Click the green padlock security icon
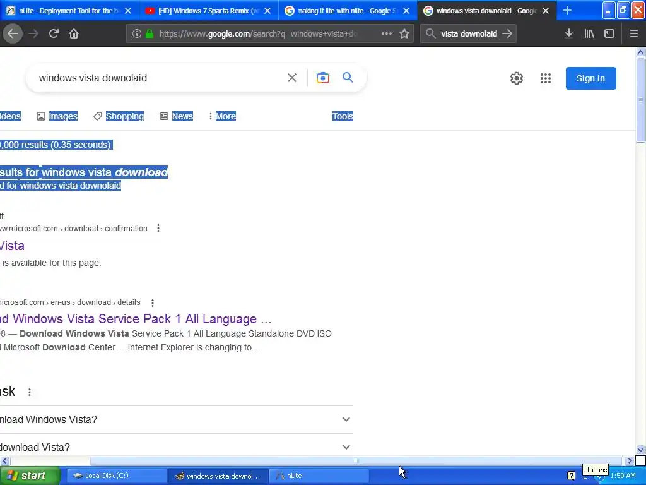The width and height of the screenshot is (646, 485). tap(150, 34)
